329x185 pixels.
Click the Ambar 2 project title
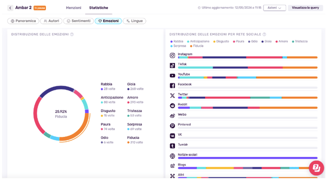tap(23, 8)
